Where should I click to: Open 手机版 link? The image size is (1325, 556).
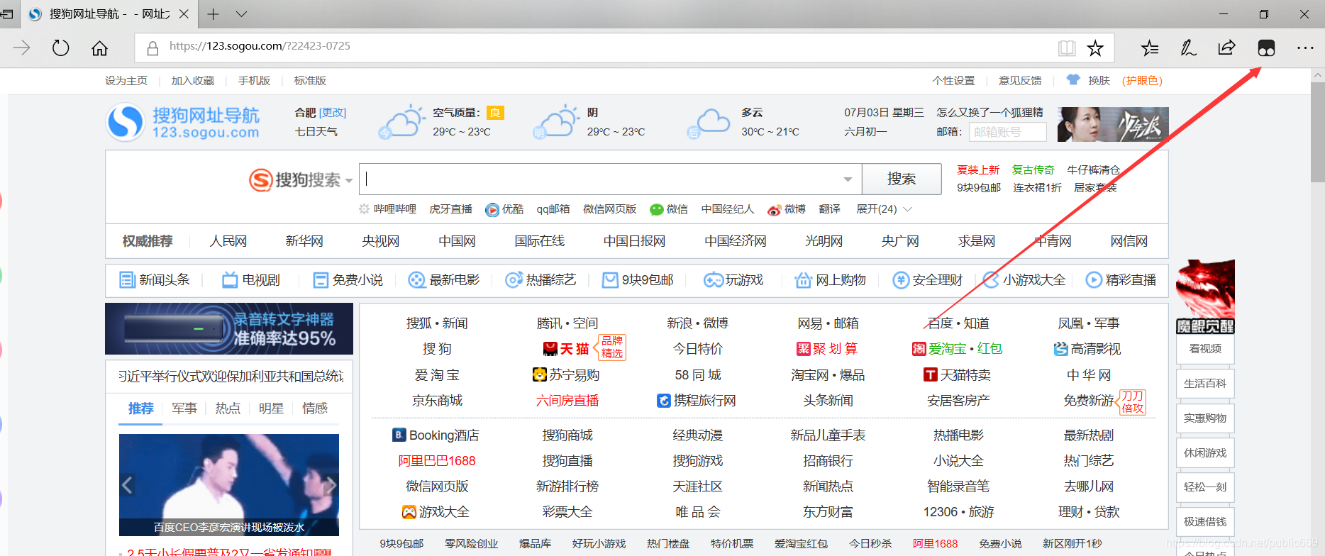(254, 81)
